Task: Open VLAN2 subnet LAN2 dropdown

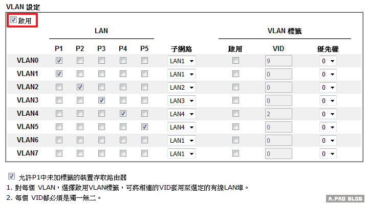Action: coord(182,88)
